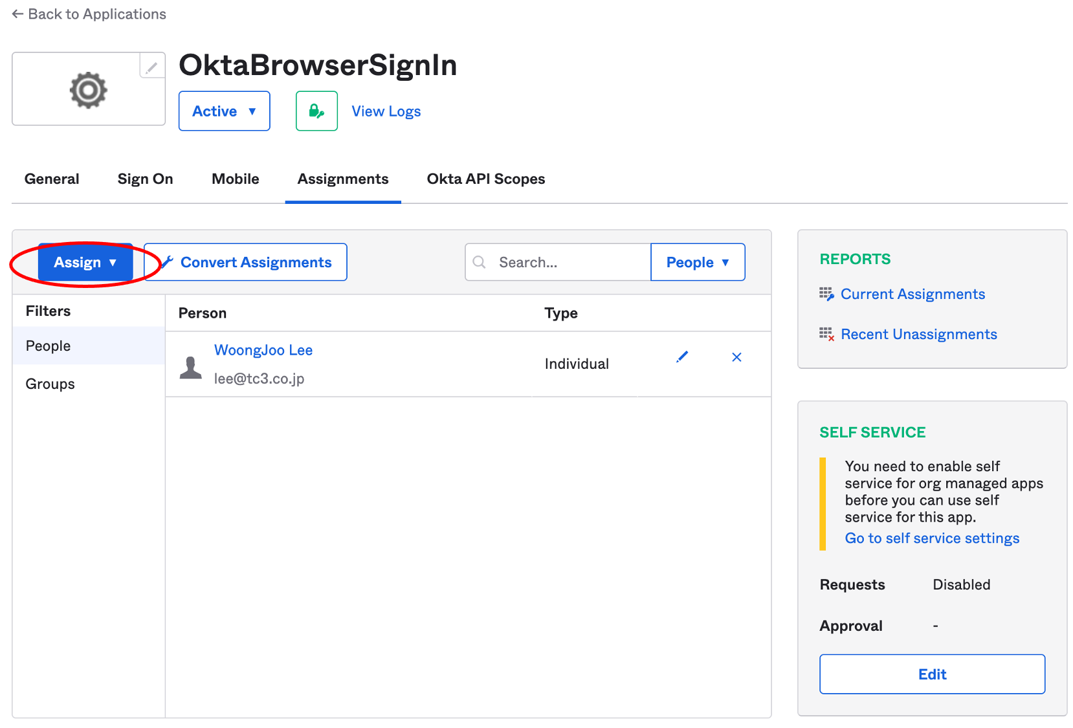Open the Assign dropdown button
This screenshot has width=1073, height=728.
click(85, 262)
